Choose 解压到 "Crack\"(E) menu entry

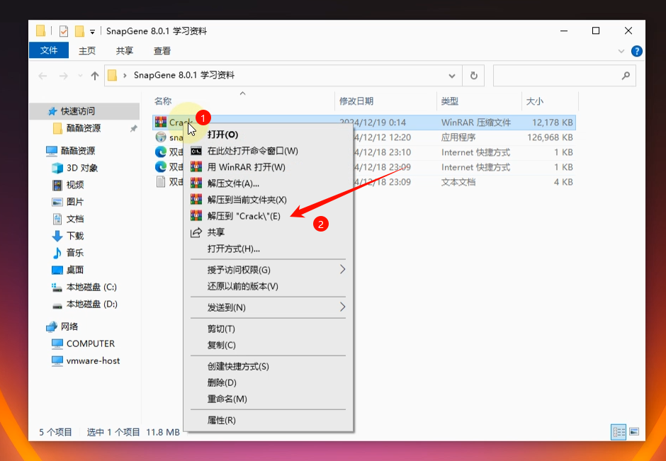click(244, 216)
